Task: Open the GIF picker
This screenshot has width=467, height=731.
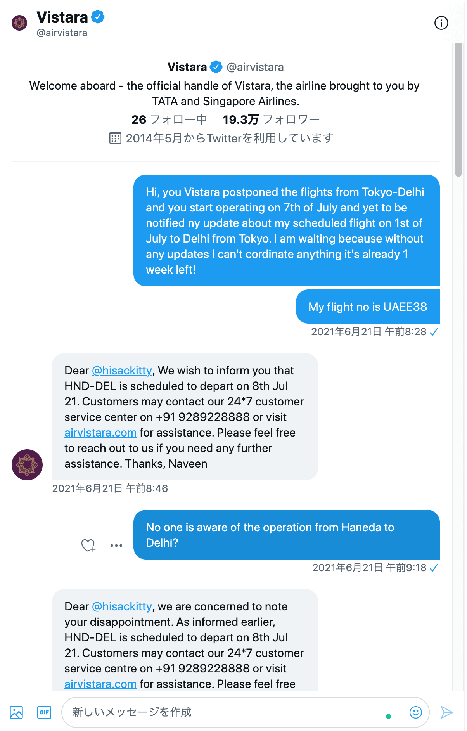Action: [x=44, y=712]
